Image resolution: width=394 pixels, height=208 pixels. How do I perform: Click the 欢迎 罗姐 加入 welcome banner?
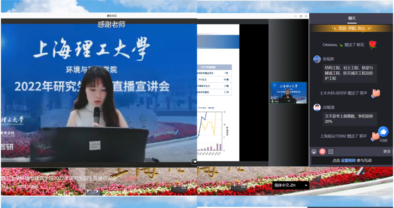[x=352, y=28]
